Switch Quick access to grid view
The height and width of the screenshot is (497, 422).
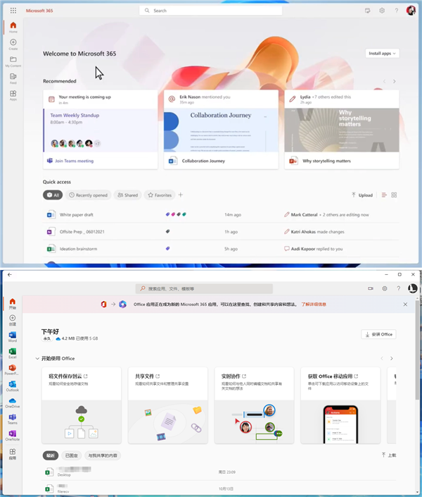coord(394,195)
